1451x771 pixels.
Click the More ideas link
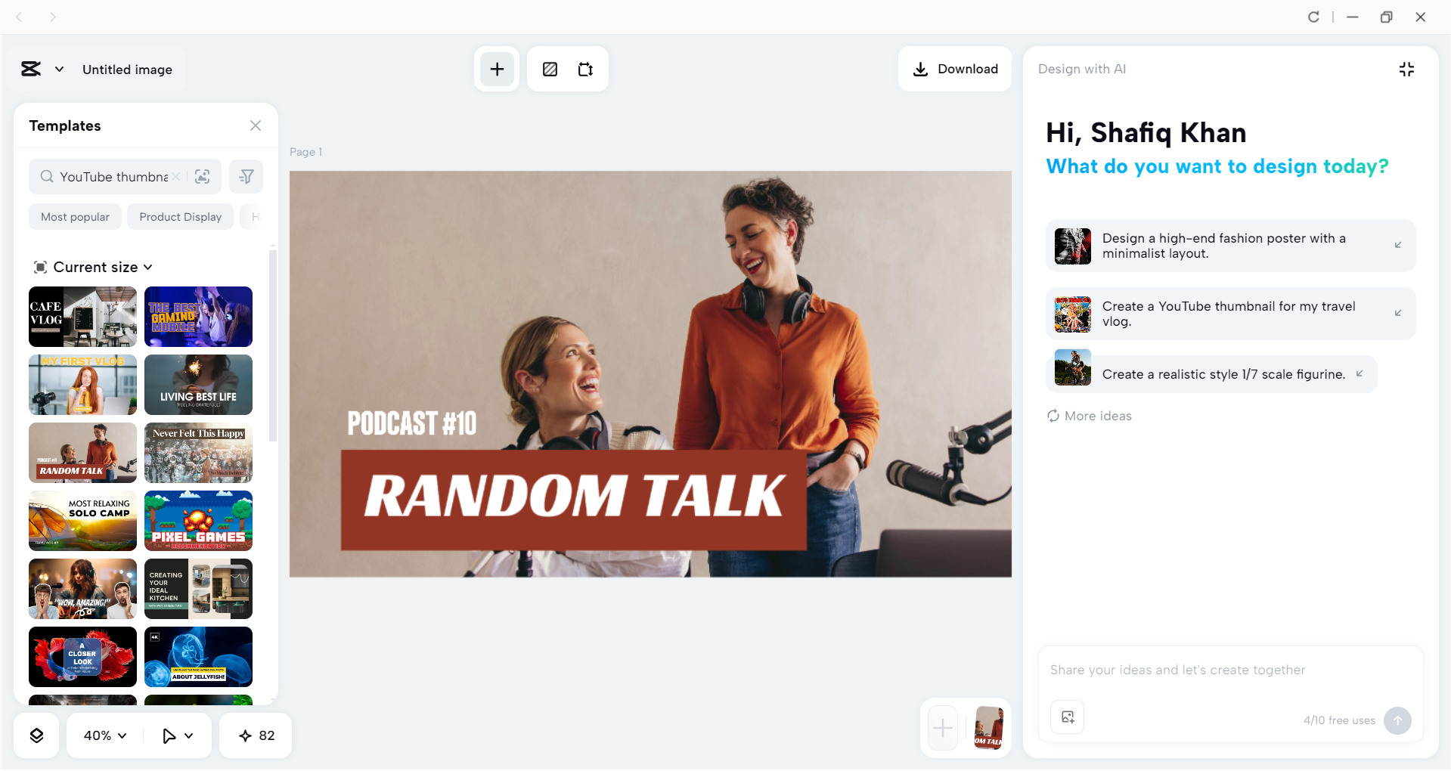click(x=1088, y=416)
